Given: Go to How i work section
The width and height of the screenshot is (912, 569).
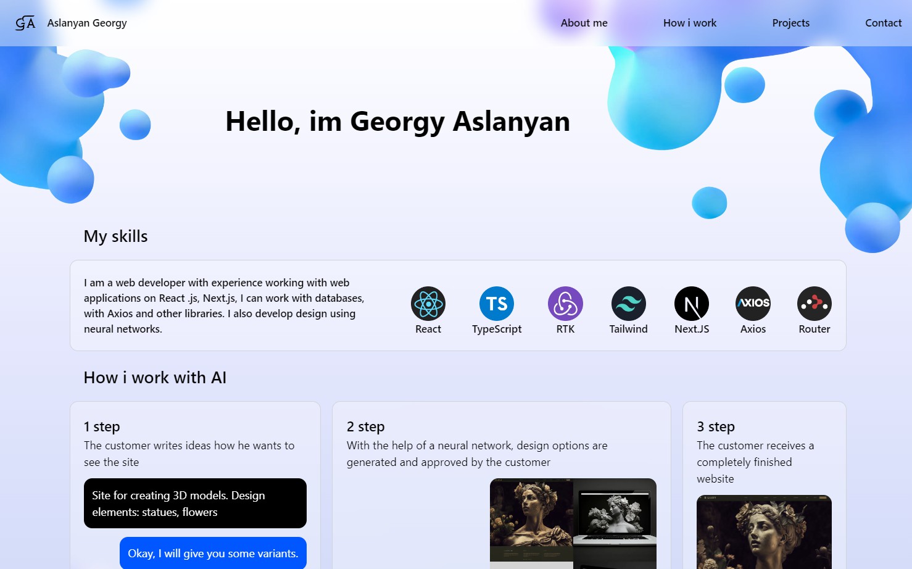Looking at the screenshot, I should click(x=690, y=23).
